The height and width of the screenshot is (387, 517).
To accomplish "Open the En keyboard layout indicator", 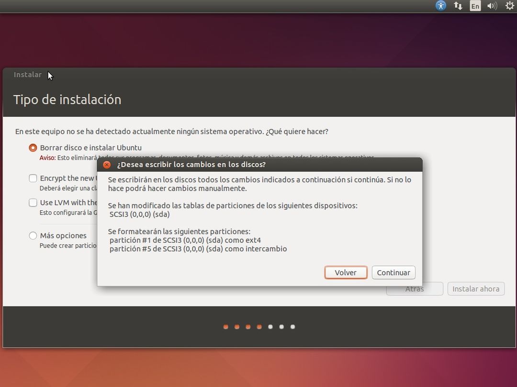I will pyautogui.click(x=475, y=6).
